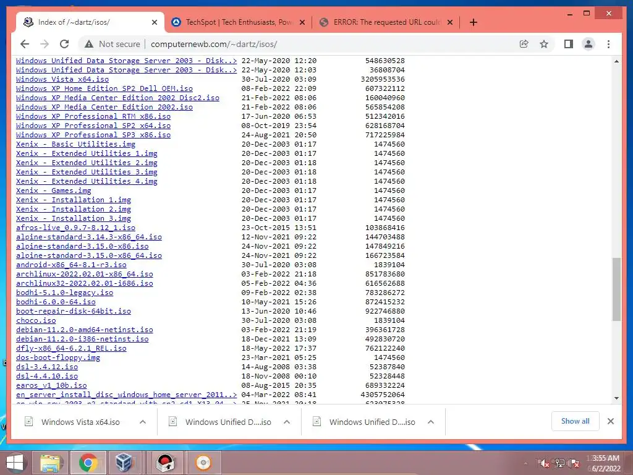Image resolution: width=633 pixels, height=475 pixels.
Task: Click the Not secure warning icon
Action: [89, 44]
